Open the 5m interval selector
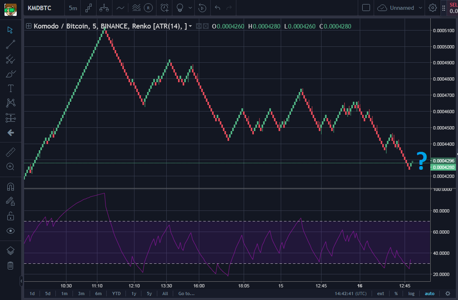Screen dimensions: 458x300 73,8
